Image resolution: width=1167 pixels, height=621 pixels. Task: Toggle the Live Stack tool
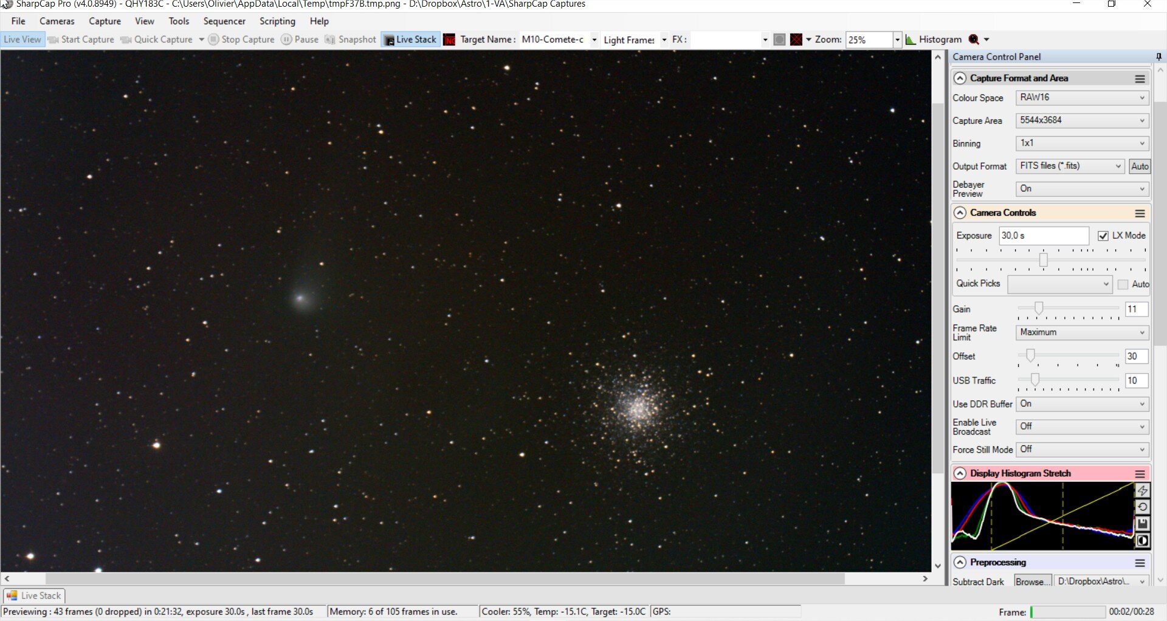[x=411, y=39]
